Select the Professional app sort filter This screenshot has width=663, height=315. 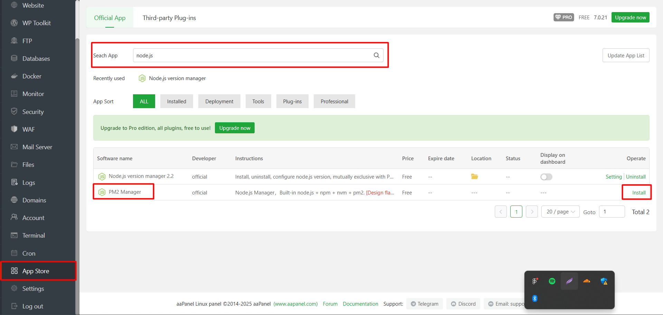coord(334,101)
